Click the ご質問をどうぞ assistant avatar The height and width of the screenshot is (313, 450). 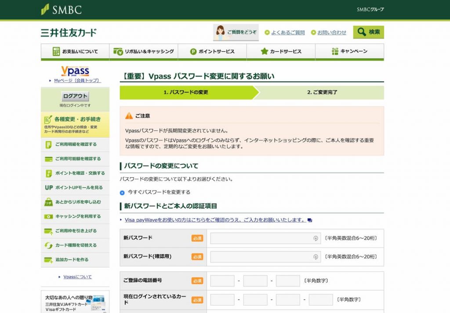(x=220, y=32)
